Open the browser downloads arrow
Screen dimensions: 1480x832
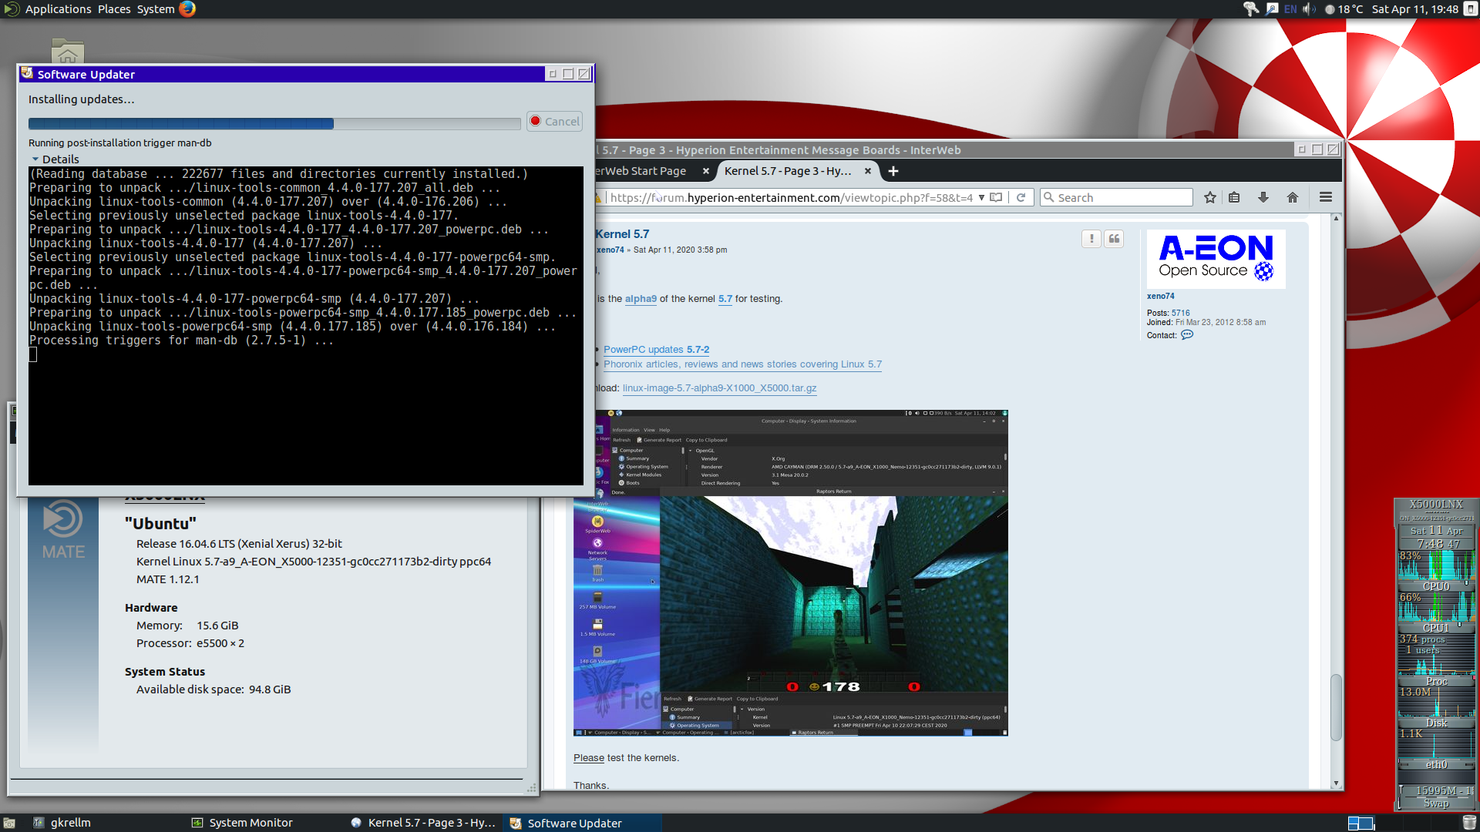1263,198
